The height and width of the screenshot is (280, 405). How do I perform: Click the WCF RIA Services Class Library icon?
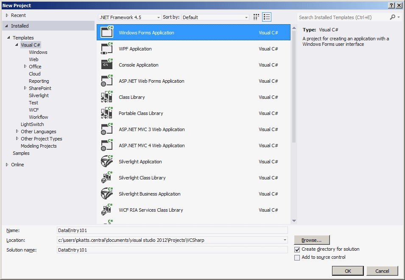point(107,210)
